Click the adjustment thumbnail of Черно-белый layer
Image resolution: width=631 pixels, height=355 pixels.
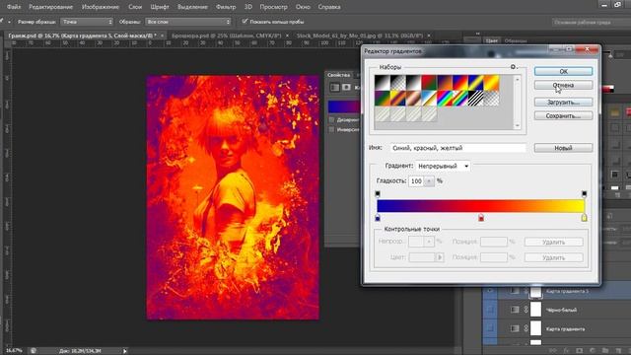click(x=515, y=310)
